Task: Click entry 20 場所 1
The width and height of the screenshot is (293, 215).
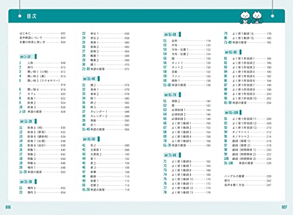Action: [42, 168]
